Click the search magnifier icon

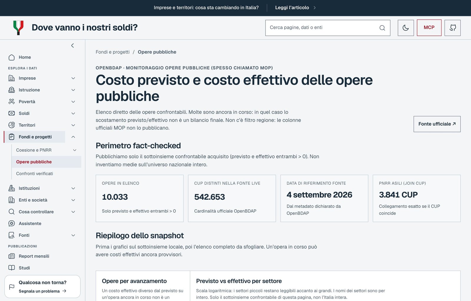(382, 28)
